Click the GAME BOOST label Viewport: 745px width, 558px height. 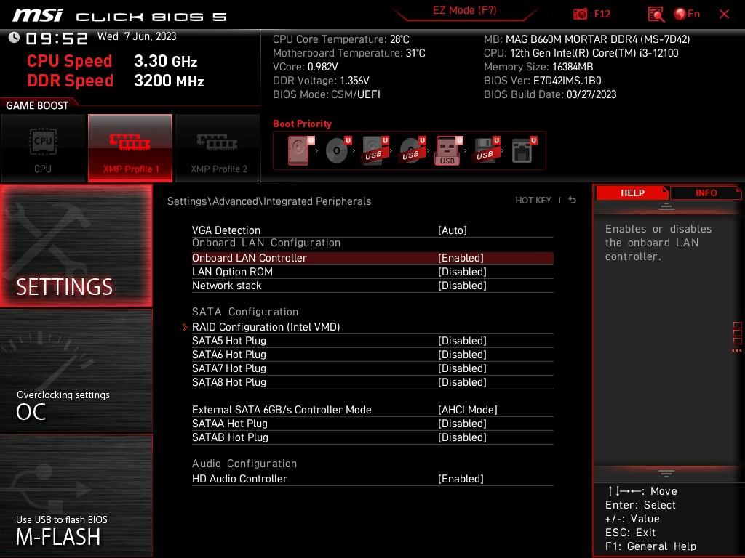point(37,105)
